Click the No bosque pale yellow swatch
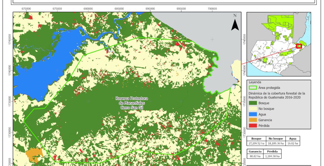Screen dimensions: 324x166 (252, 109)
